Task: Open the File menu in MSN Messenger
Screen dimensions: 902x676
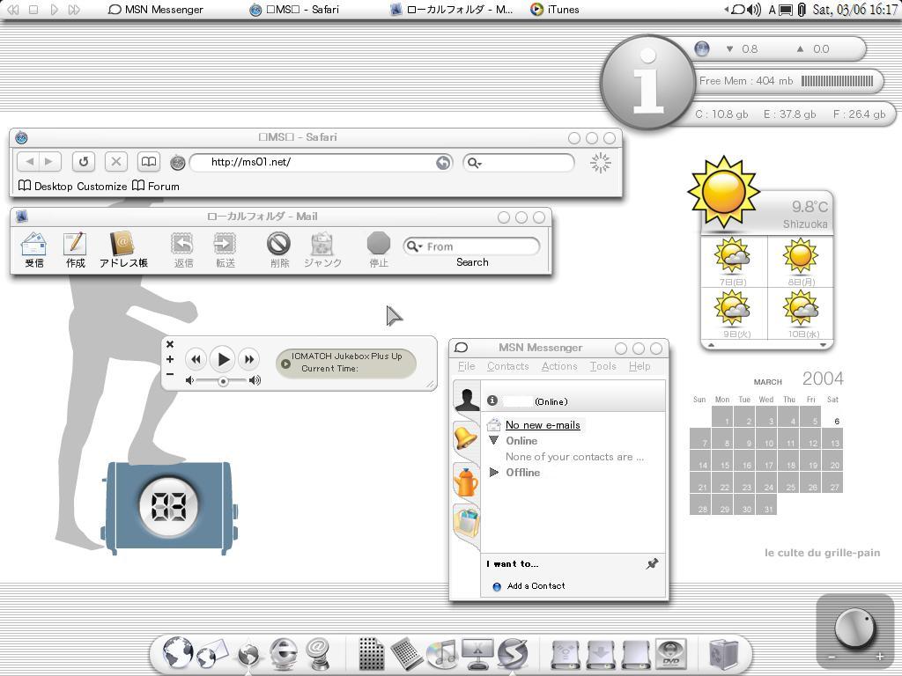Action: (467, 366)
